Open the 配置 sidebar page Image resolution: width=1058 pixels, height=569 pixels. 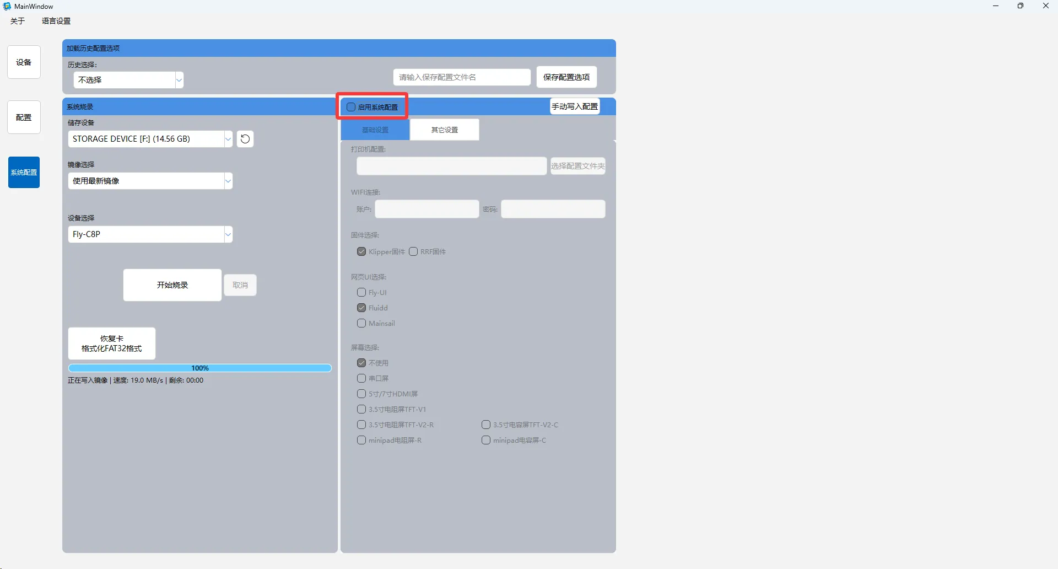click(x=24, y=117)
